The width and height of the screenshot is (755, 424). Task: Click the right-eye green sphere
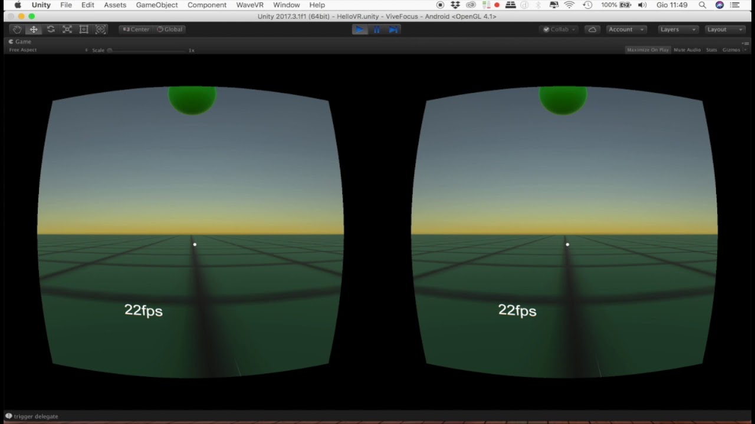tap(563, 100)
